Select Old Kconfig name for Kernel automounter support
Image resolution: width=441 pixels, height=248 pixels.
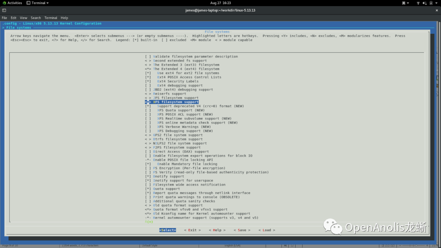pyautogui.click(x=198, y=213)
